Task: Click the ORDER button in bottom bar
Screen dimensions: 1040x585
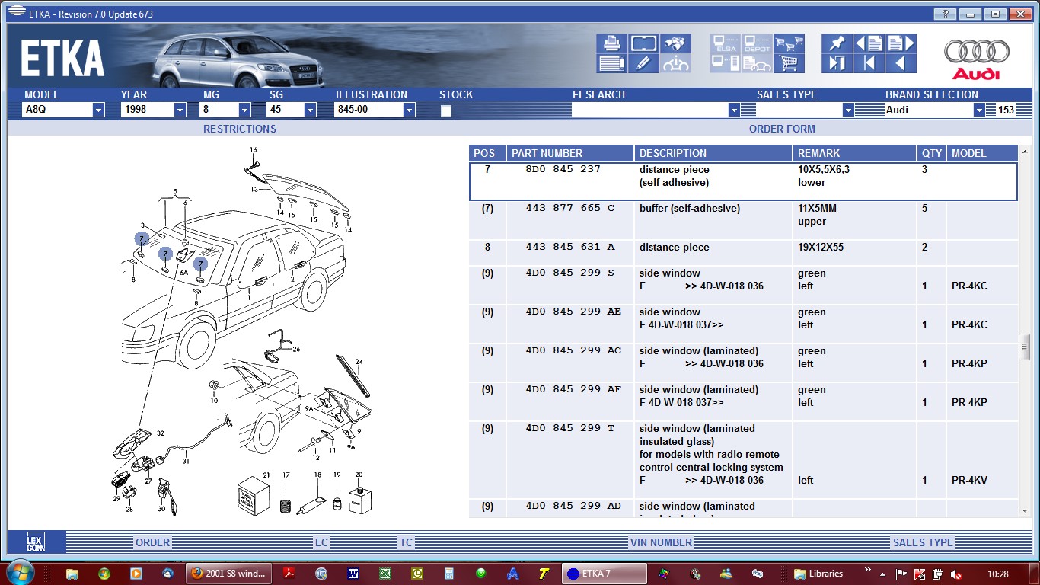Action: [153, 542]
